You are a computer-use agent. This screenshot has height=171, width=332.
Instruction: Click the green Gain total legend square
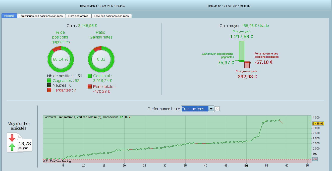[x=90, y=76]
